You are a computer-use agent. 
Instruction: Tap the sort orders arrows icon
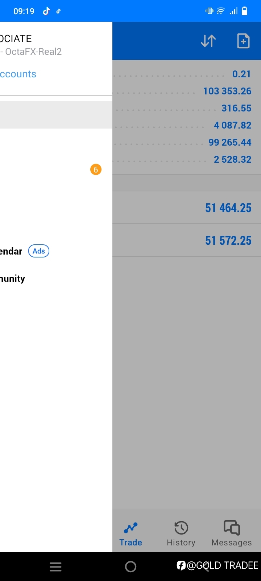(208, 41)
